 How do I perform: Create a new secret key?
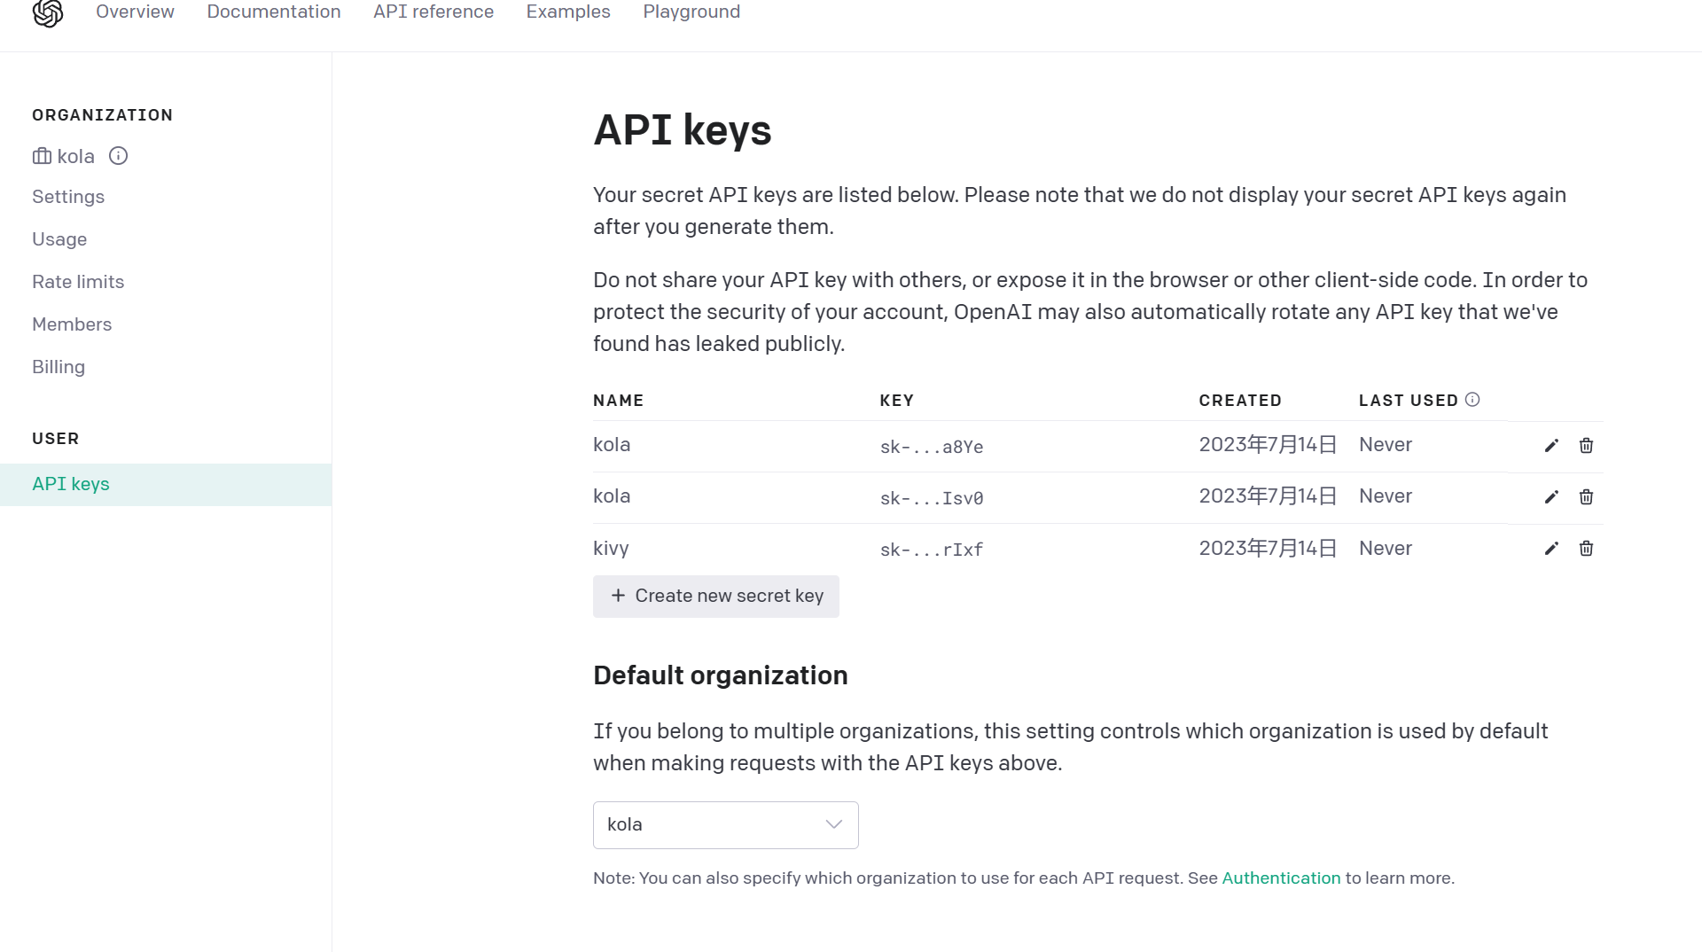point(715,596)
